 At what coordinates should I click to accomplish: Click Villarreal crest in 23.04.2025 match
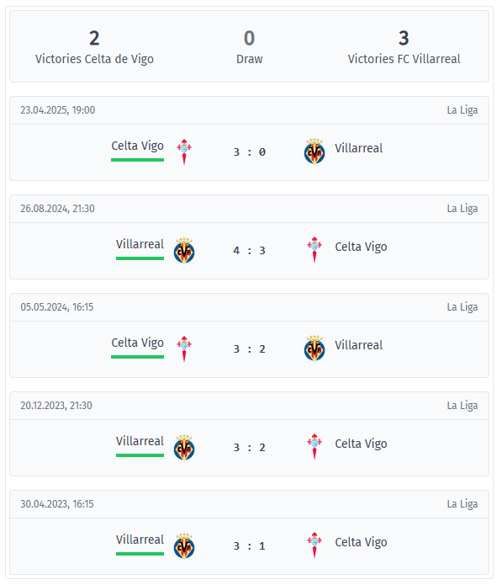point(315,152)
